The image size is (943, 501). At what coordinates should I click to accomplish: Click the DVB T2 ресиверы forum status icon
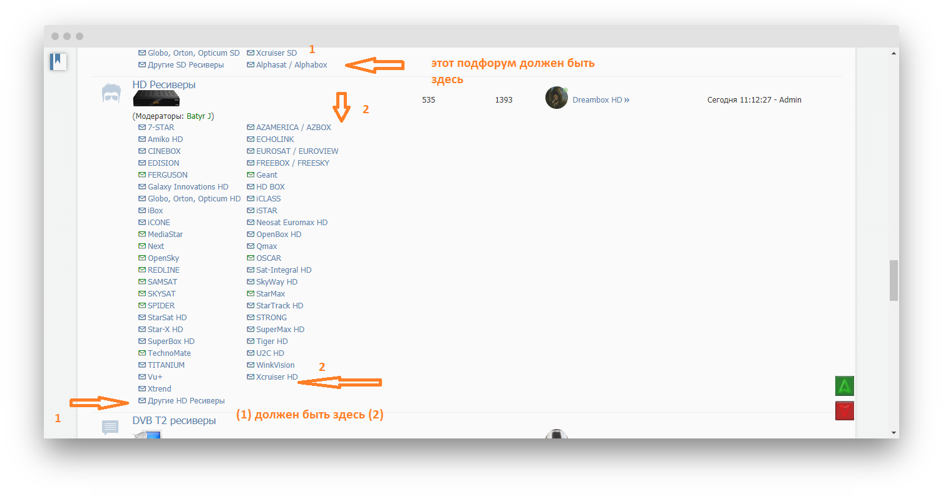click(110, 428)
